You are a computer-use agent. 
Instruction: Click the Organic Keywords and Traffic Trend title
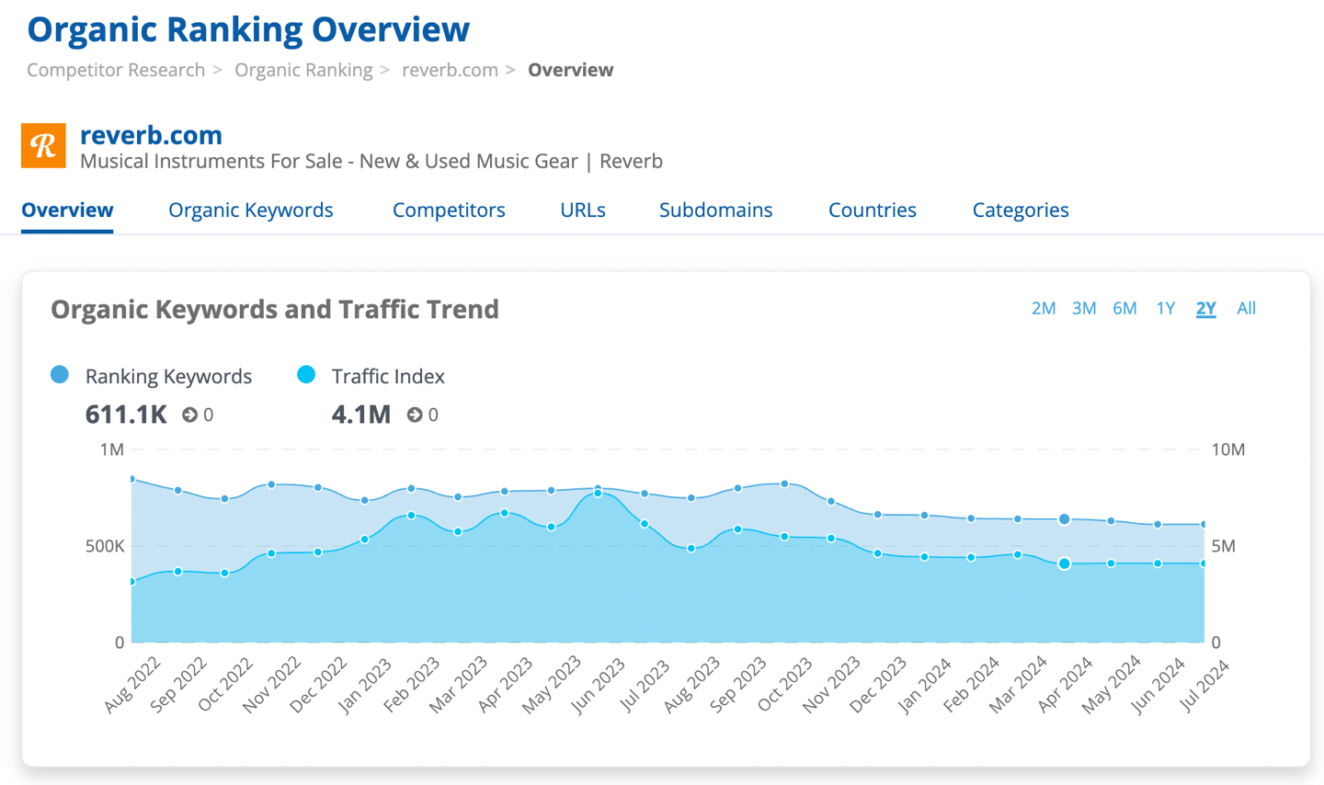[x=275, y=310]
